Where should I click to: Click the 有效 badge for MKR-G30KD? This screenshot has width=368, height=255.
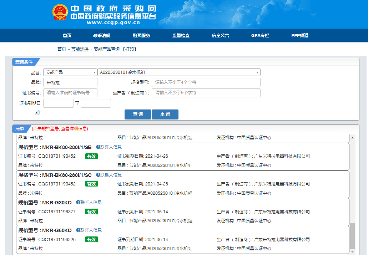pos(91,211)
